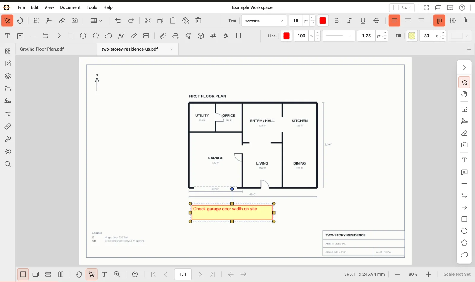
Task: Pick the measurement ruler tool in markup toolbar
Action: click(x=163, y=36)
